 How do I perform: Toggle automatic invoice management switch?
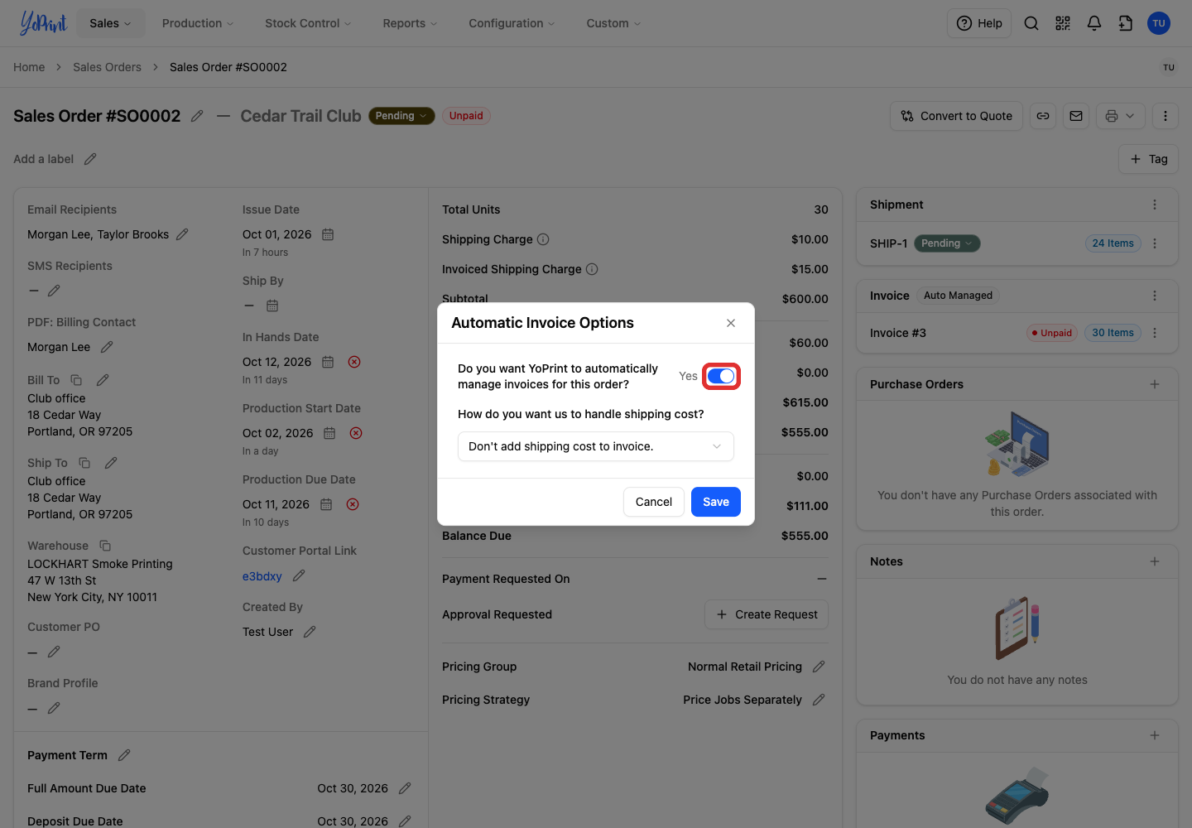[x=721, y=376]
